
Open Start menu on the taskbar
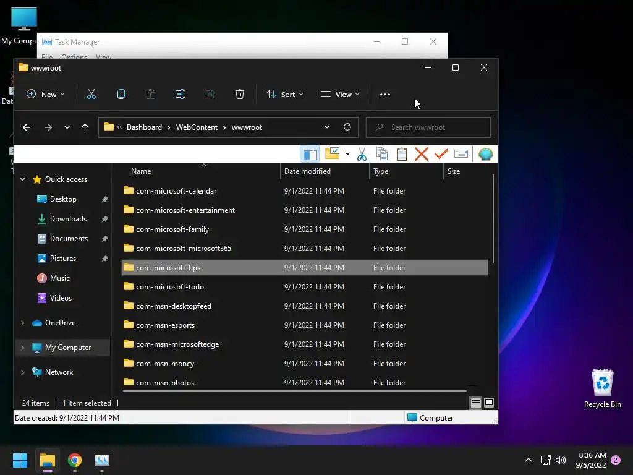[20, 460]
